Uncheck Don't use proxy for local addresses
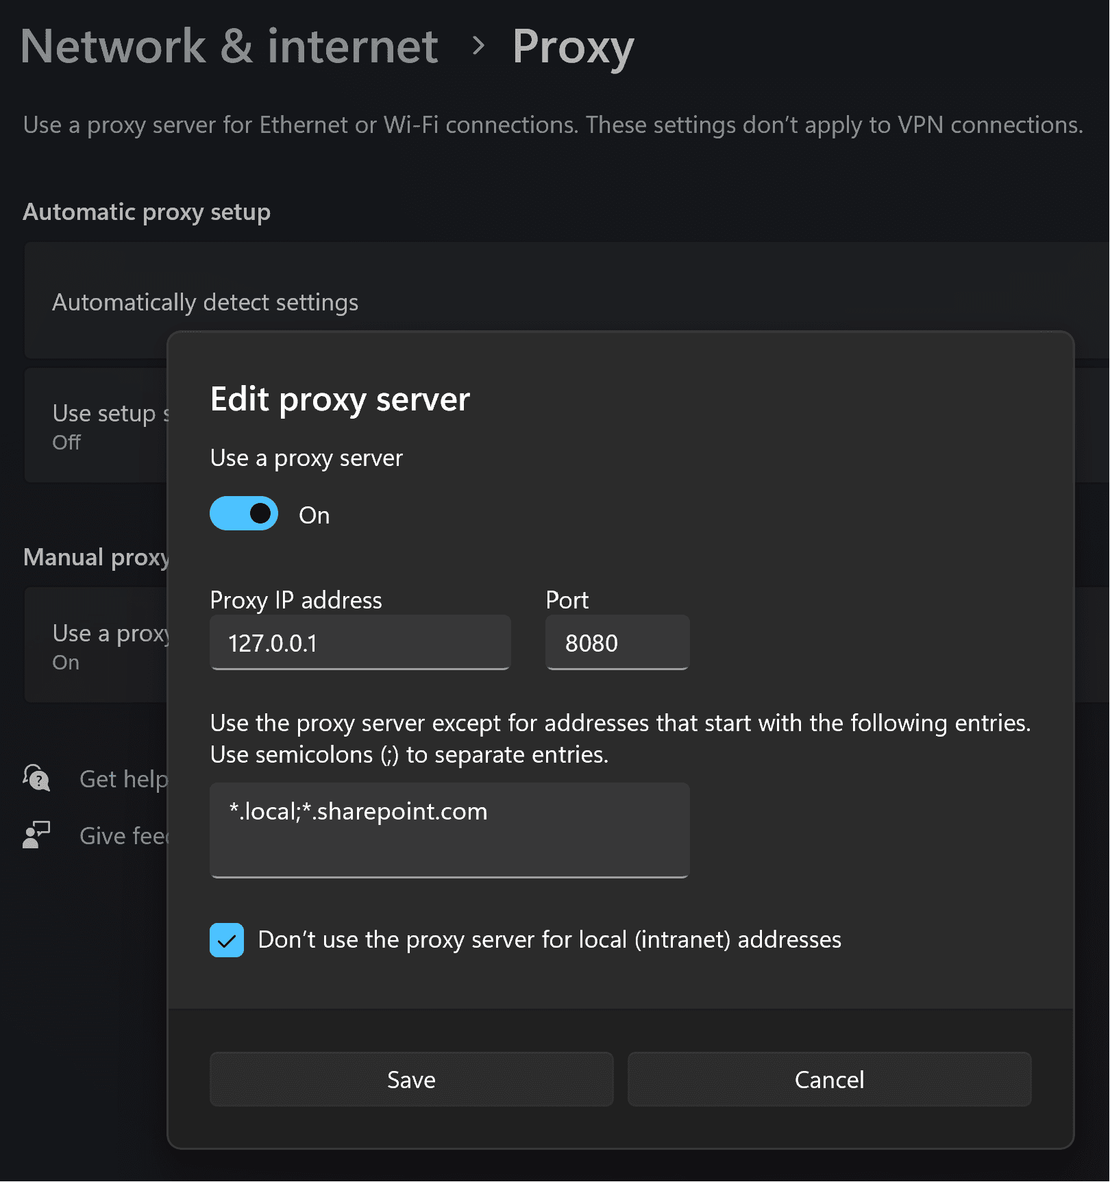 point(226,940)
